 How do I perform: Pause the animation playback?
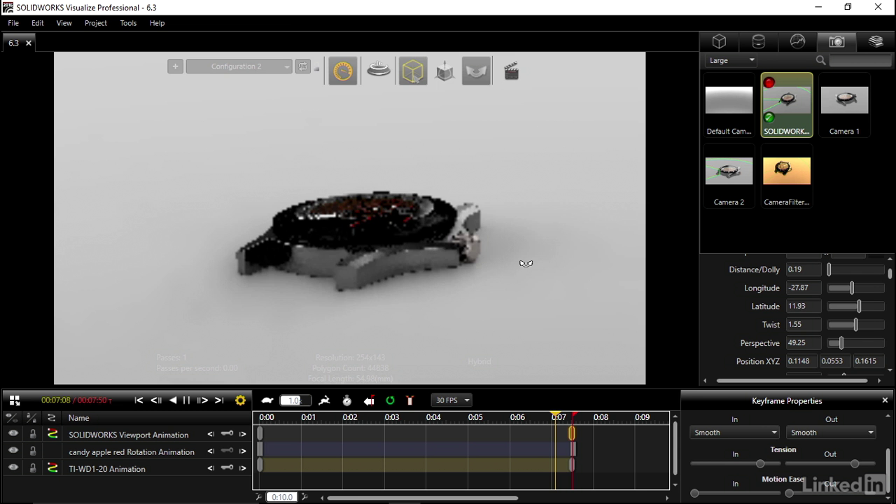click(186, 400)
